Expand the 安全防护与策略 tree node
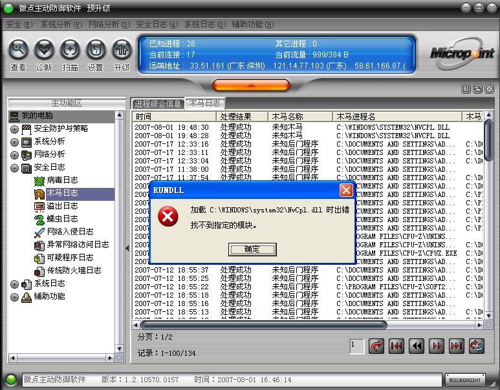500x390 pixels. [14, 129]
